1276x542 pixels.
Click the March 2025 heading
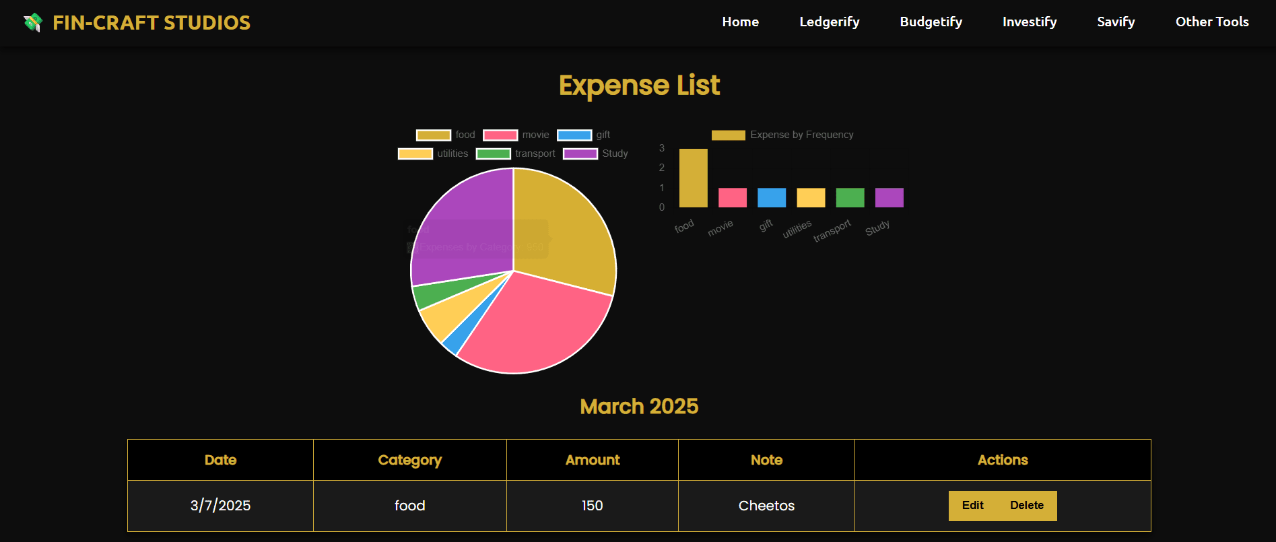(639, 407)
